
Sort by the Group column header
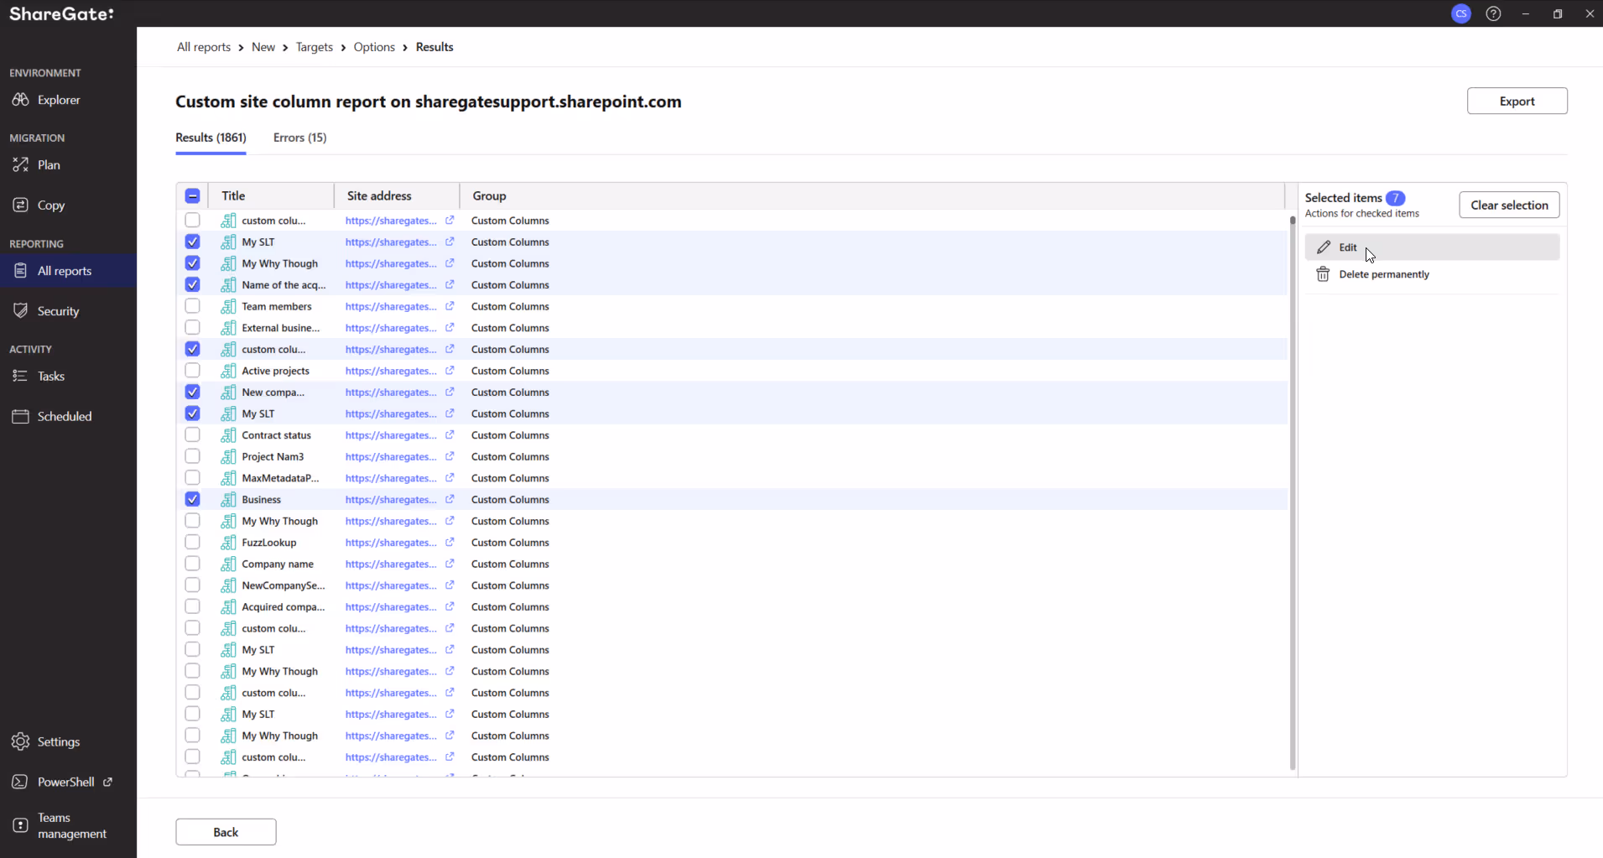click(872, 195)
